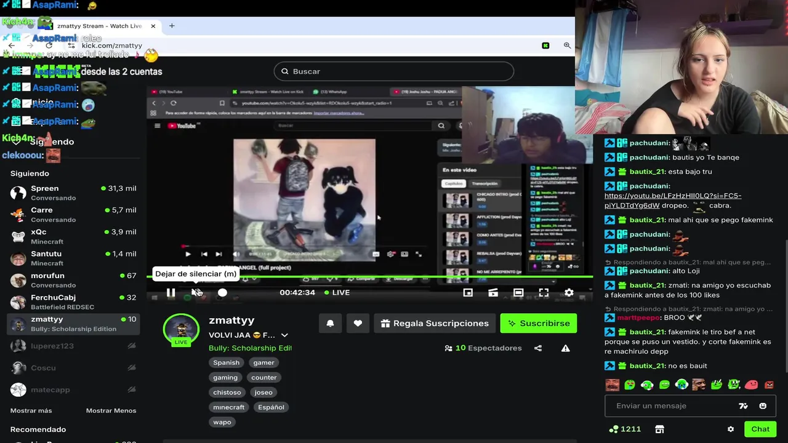
Task: Open player settings gear
Action: pyautogui.click(x=569, y=293)
